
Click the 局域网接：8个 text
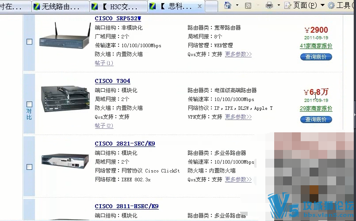(205, 37)
